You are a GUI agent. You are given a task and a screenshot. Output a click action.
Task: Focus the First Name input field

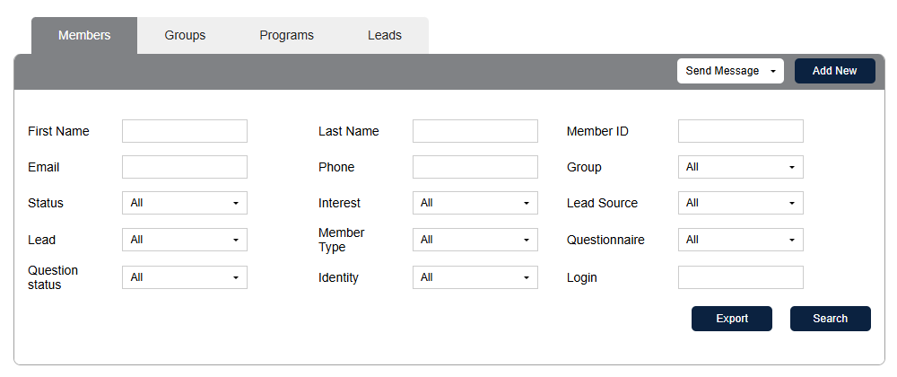pyautogui.click(x=184, y=131)
